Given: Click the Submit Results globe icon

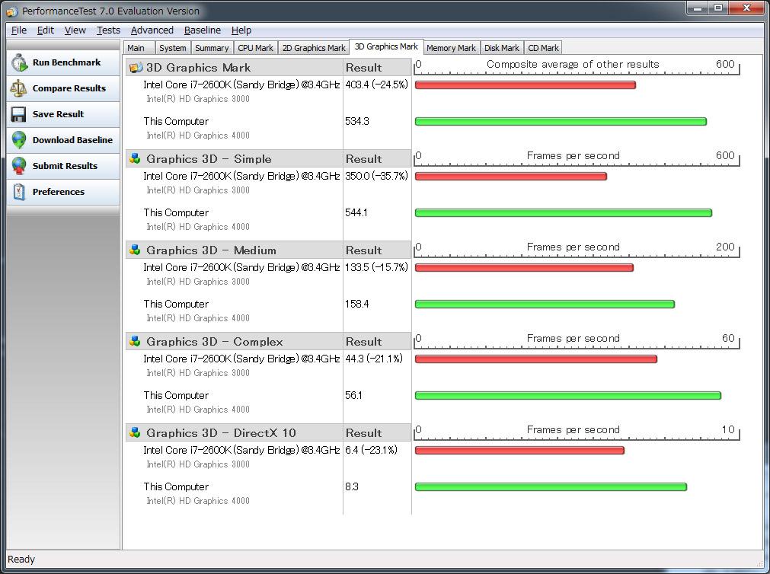Looking at the screenshot, I should (19, 166).
